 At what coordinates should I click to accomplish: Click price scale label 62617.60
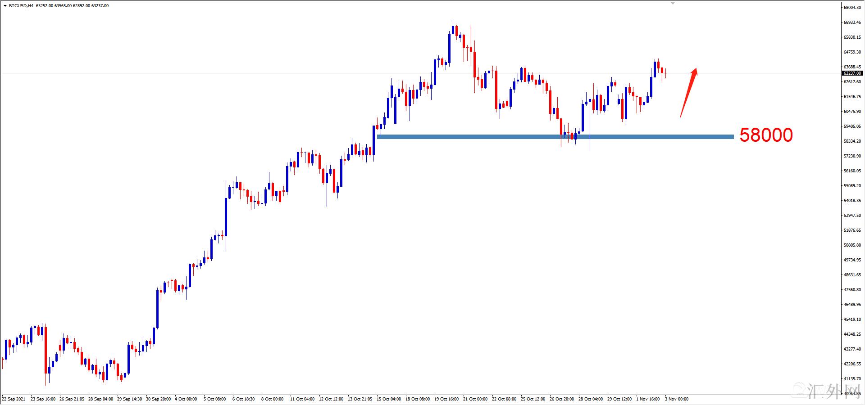click(x=852, y=82)
